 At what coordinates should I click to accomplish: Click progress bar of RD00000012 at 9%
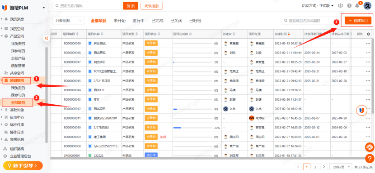pyautogui.click(x=192, y=109)
